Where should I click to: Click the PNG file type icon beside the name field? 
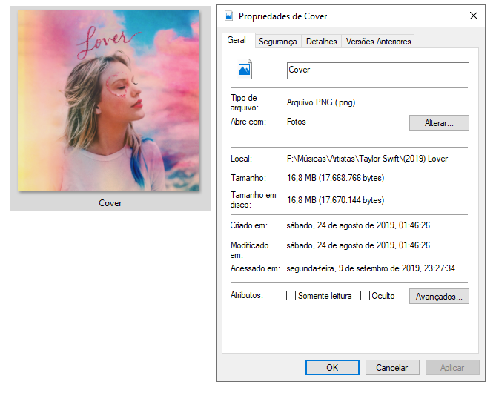pyautogui.click(x=244, y=69)
